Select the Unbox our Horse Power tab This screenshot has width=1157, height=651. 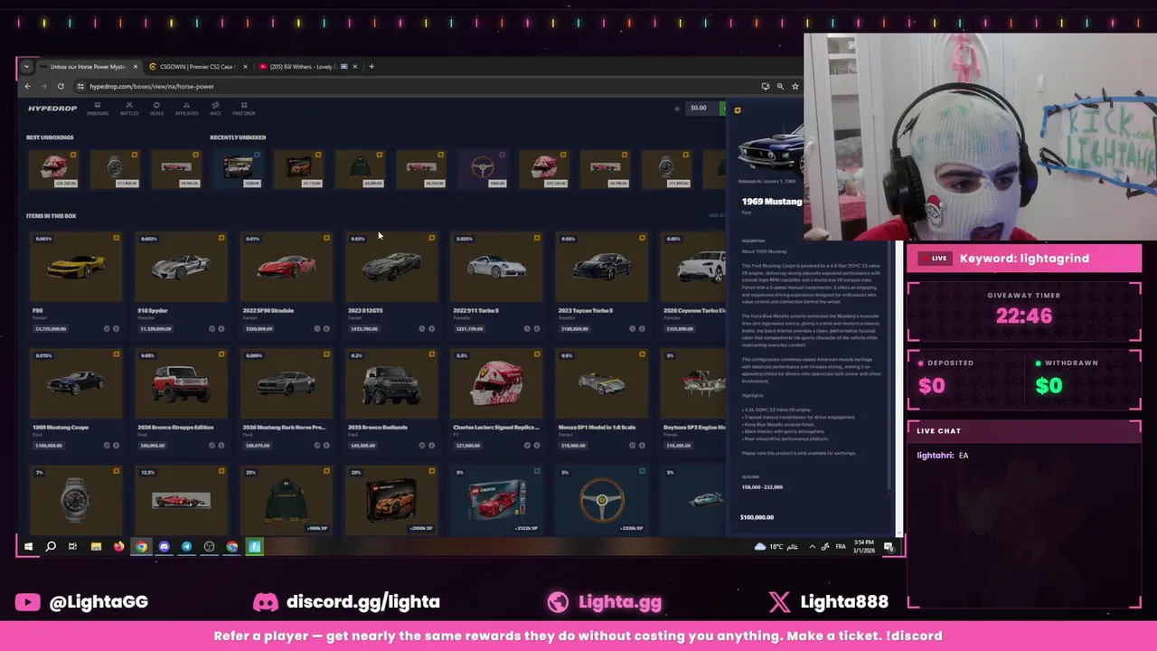click(88, 66)
